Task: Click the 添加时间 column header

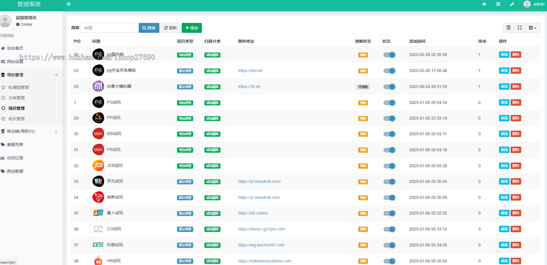Action: [x=417, y=41]
